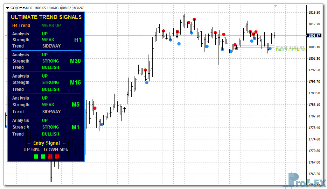327x189 pixels.
Task: Choose the M5 timeframe label
Action: coord(76,105)
